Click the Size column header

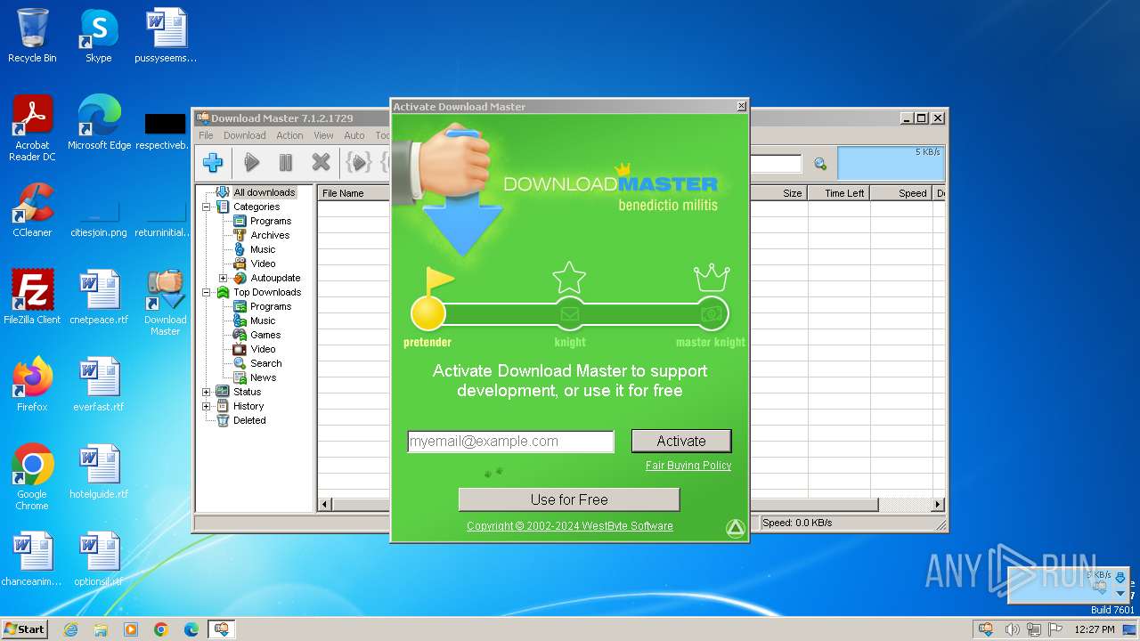(778, 193)
